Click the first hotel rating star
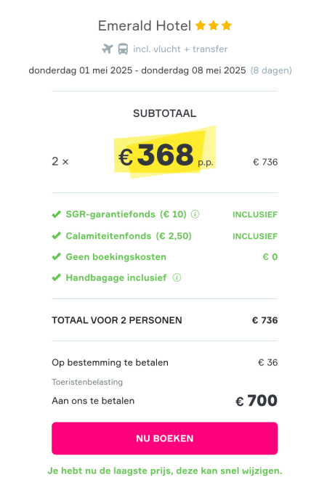This screenshot has height=493, width=327. pyautogui.click(x=201, y=25)
